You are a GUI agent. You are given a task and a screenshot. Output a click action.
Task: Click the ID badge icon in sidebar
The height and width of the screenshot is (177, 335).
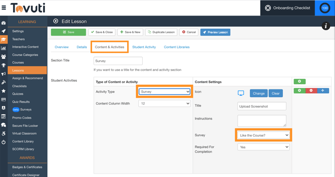tap(3, 108)
